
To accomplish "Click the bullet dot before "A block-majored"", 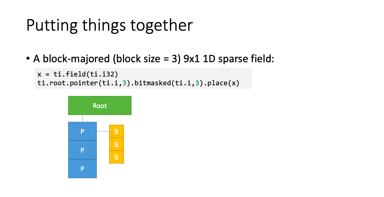I will 28,59.
